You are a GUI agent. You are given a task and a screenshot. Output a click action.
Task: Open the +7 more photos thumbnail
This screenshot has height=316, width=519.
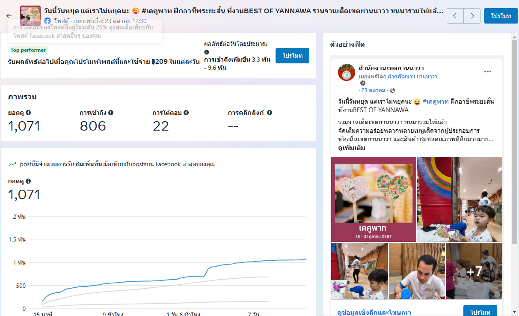pyautogui.click(x=474, y=271)
